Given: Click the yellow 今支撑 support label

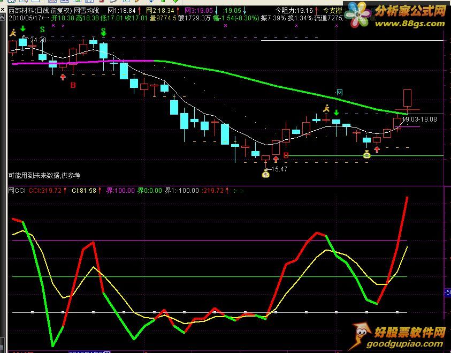Looking at the screenshot, I should click(x=332, y=11).
